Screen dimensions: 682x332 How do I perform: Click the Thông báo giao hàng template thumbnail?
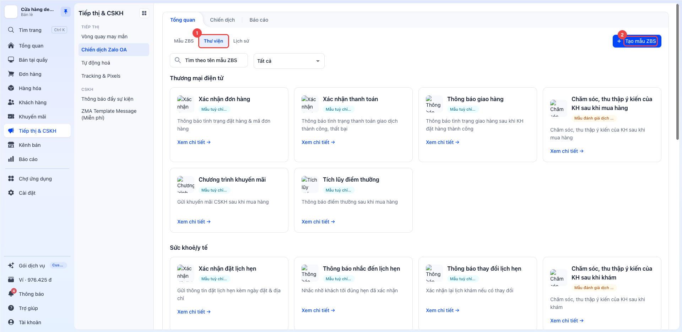pos(434,104)
